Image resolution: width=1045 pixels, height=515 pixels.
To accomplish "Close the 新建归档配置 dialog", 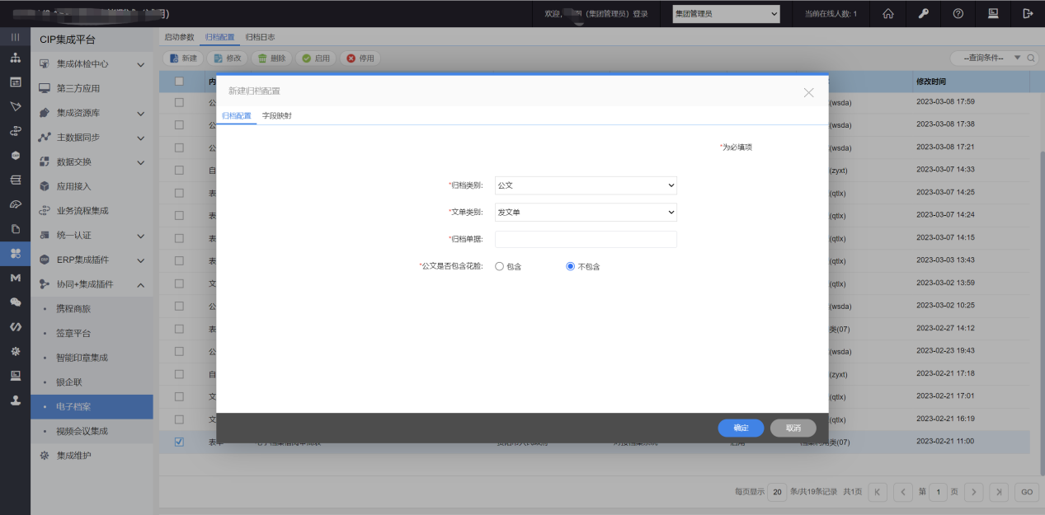I will 808,92.
